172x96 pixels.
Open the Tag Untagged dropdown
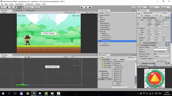[x=149, y=15]
